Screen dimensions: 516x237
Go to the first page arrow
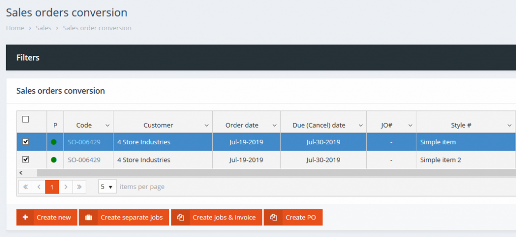click(x=25, y=187)
